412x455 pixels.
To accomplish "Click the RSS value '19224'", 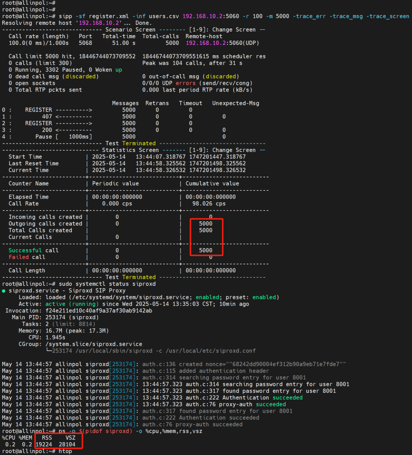I will [44, 444].
